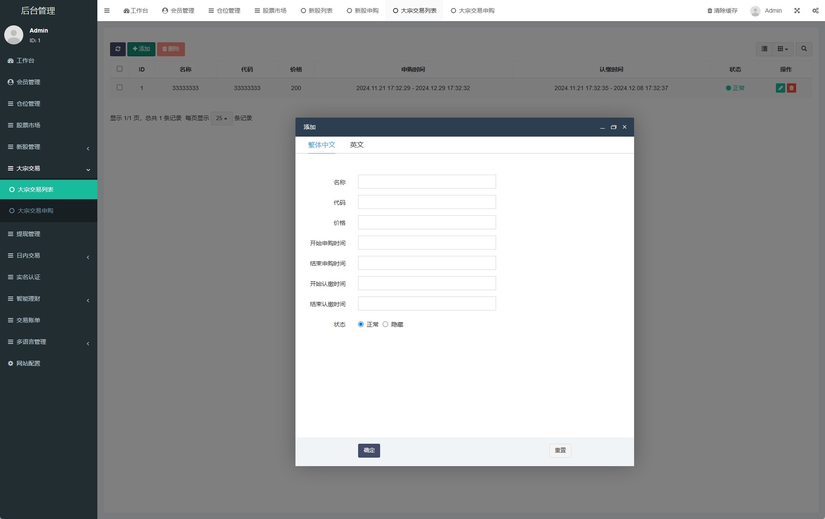Open 提现管理 in the sidebar

pyautogui.click(x=49, y=234)
